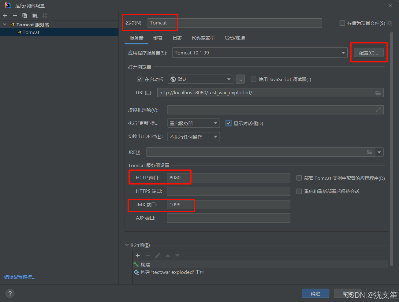Screen dimensions: 399x302
Task: Switch to the 代码覆盖率 tab
Action: (x=203, y=38)
